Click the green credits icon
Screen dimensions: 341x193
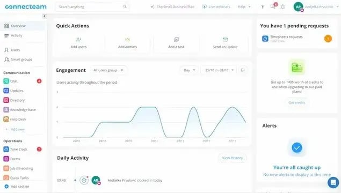[x=297, y=67]
